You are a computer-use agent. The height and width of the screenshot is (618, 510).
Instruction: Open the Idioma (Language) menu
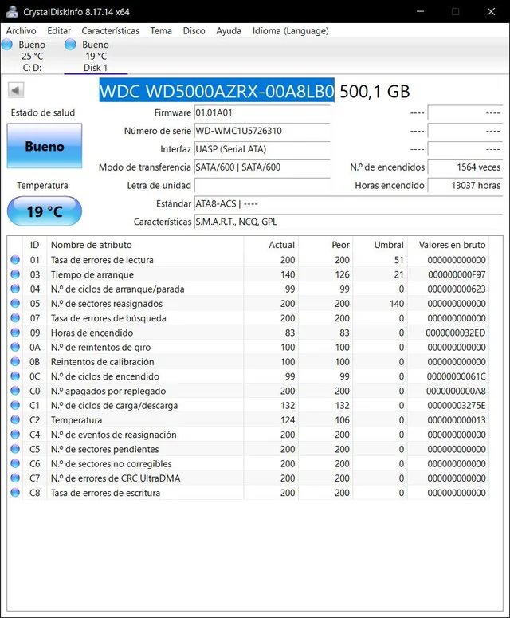(290, 31)
